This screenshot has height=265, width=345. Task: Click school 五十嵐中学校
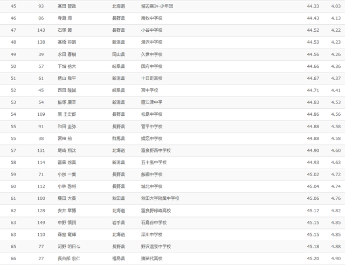coord(154,162)
